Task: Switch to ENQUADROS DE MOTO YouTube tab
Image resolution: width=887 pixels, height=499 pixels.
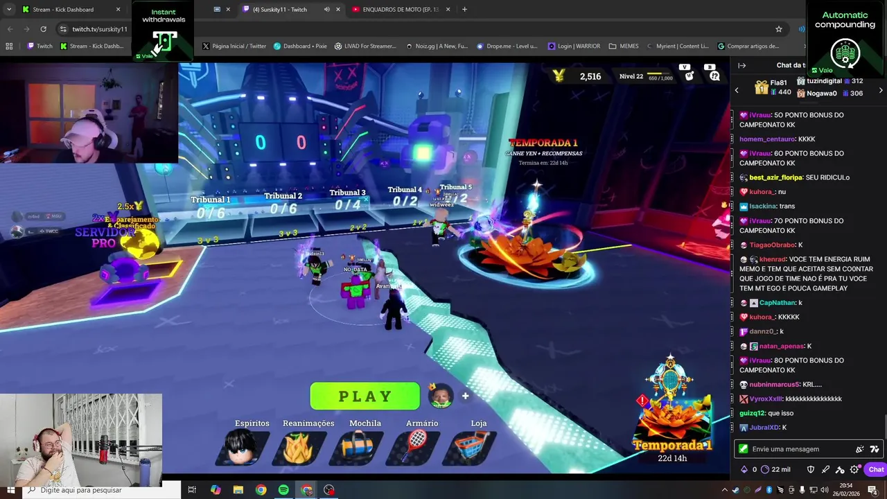Action: (399, 9)
